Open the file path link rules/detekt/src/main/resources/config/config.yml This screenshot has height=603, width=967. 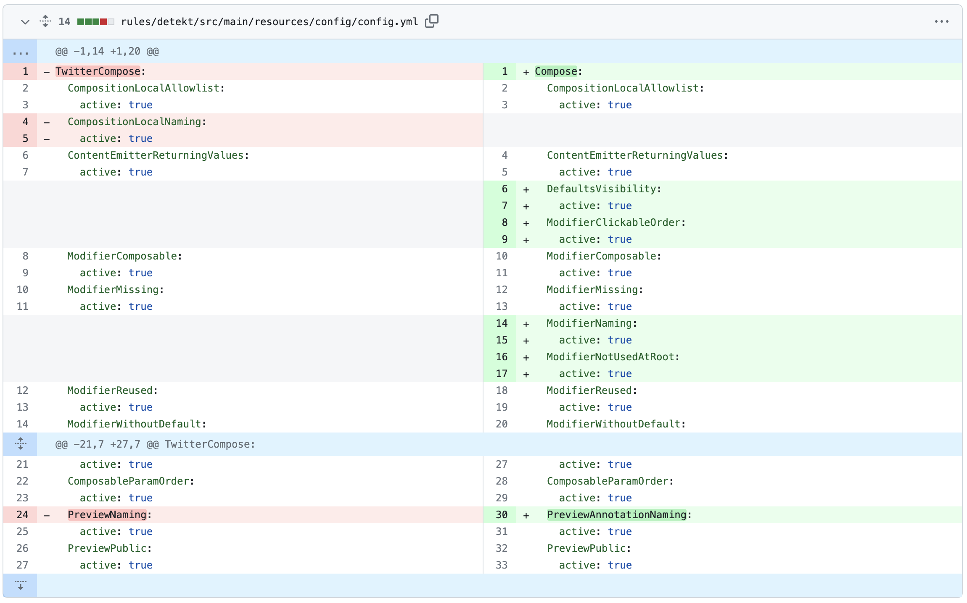(x=269, y=22)
